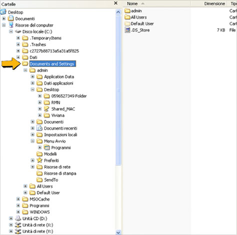
Task: Click the Unità CD (D:) drive icon
Action: click(x=18, y=218)
